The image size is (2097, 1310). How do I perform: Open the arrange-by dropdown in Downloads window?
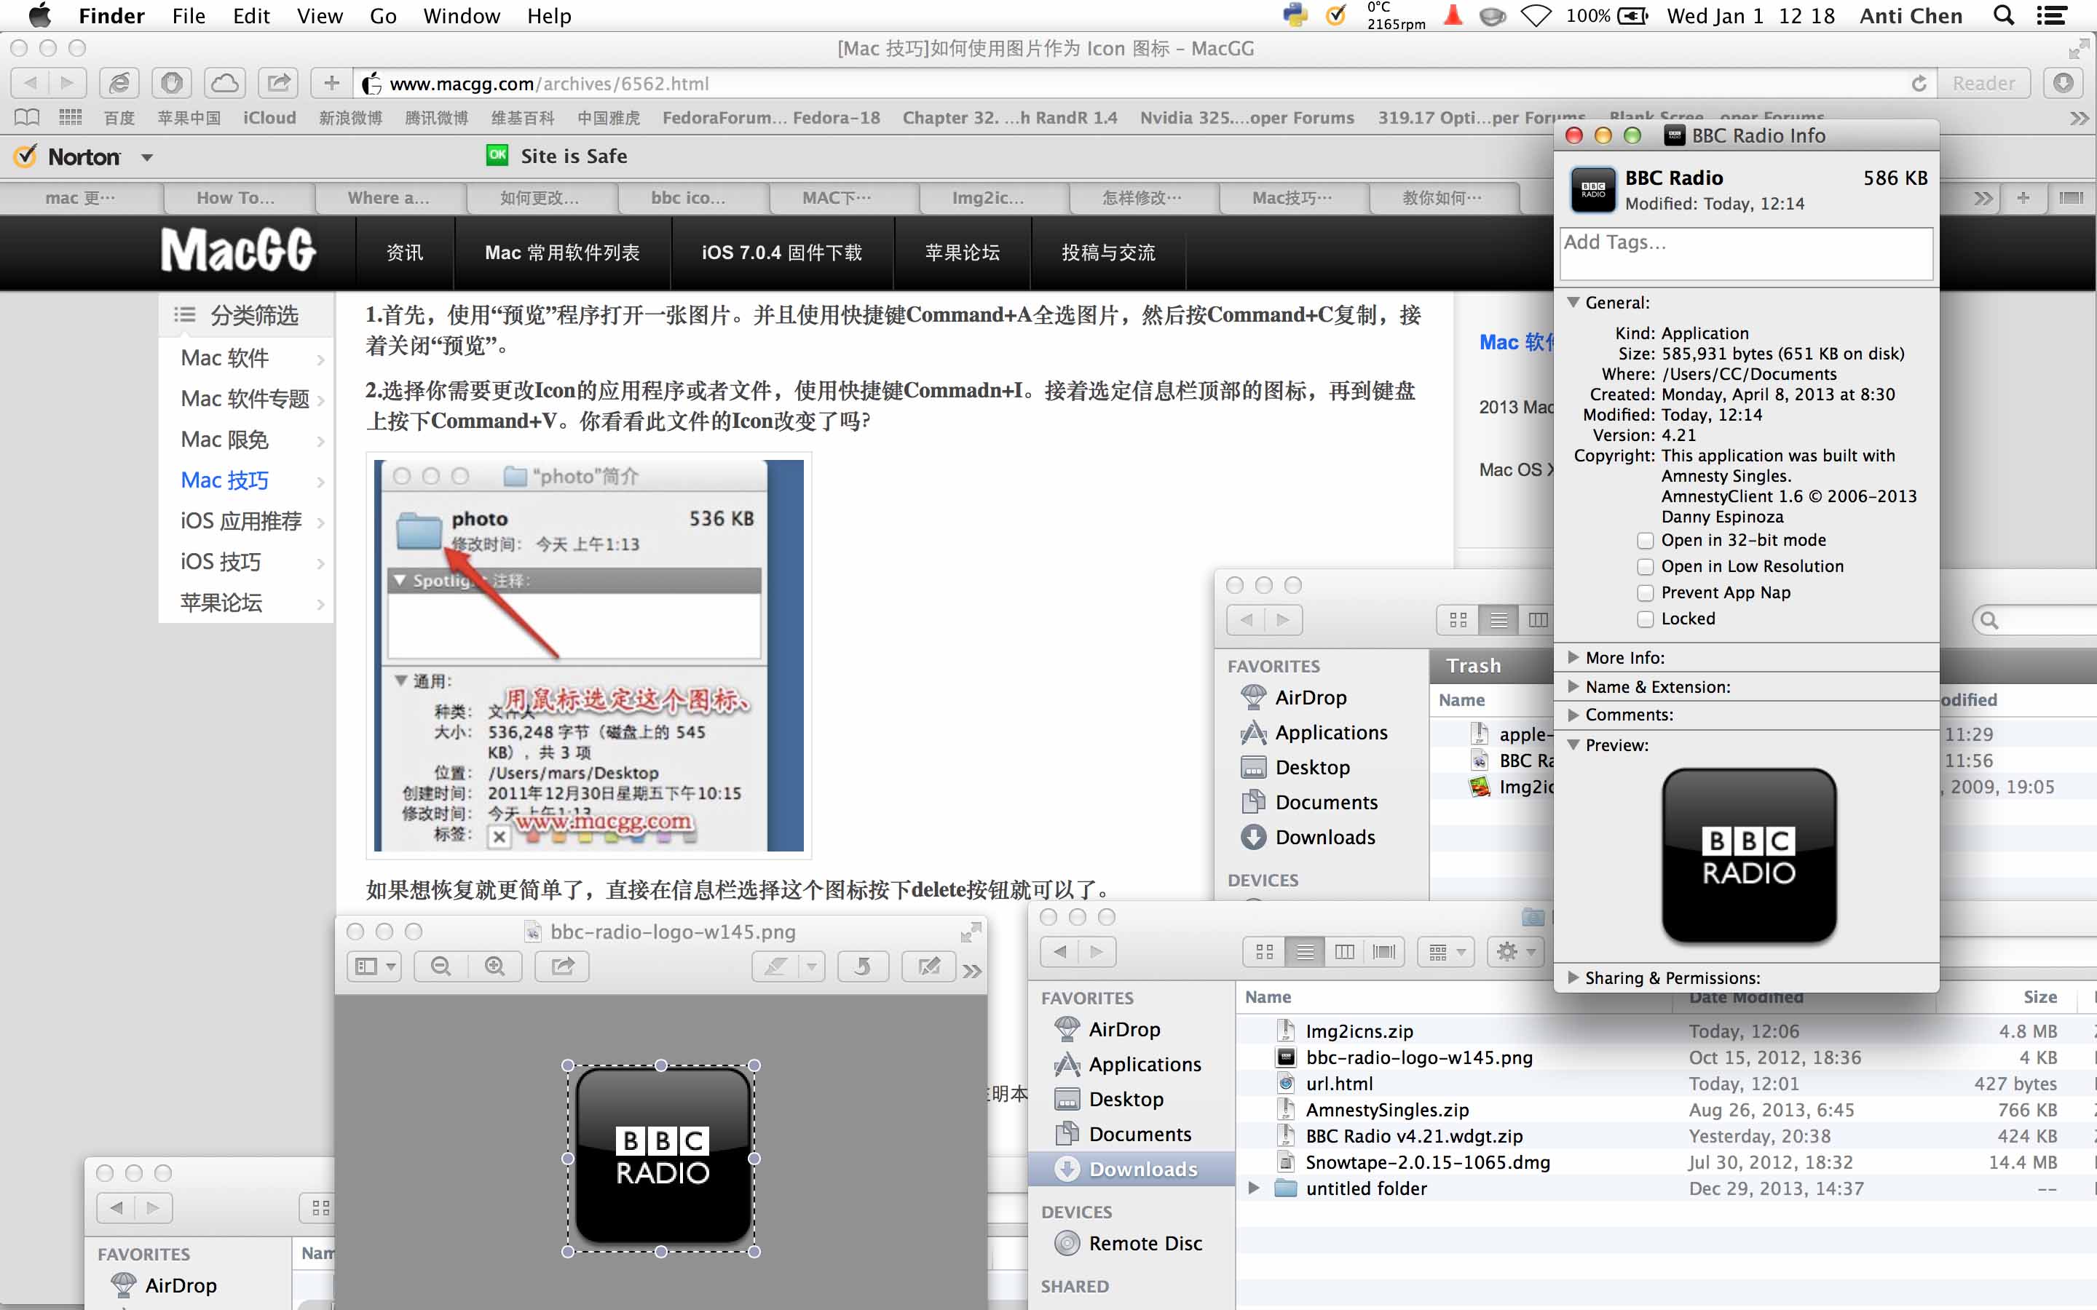pos(1446,952)
